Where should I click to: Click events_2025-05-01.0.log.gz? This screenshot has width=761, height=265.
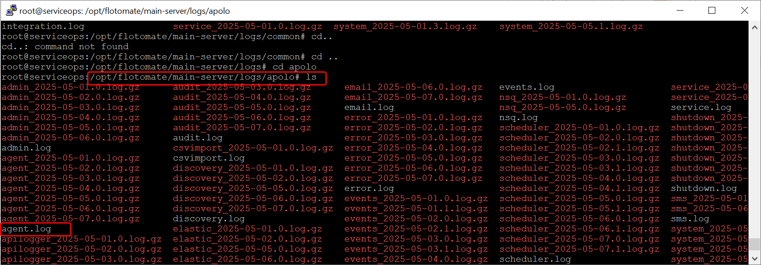tap(416, 198)
